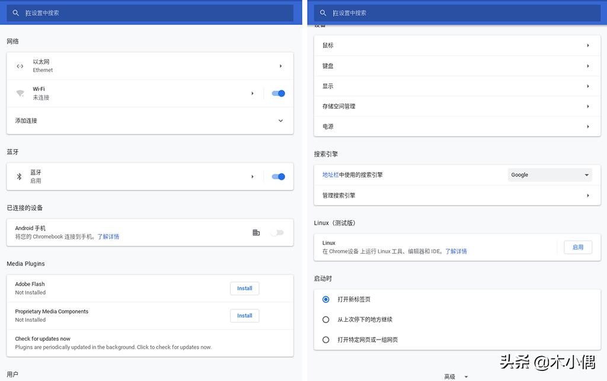Click the right panel search magnifier icon
The image size is (607, 381).
point(322,12)
